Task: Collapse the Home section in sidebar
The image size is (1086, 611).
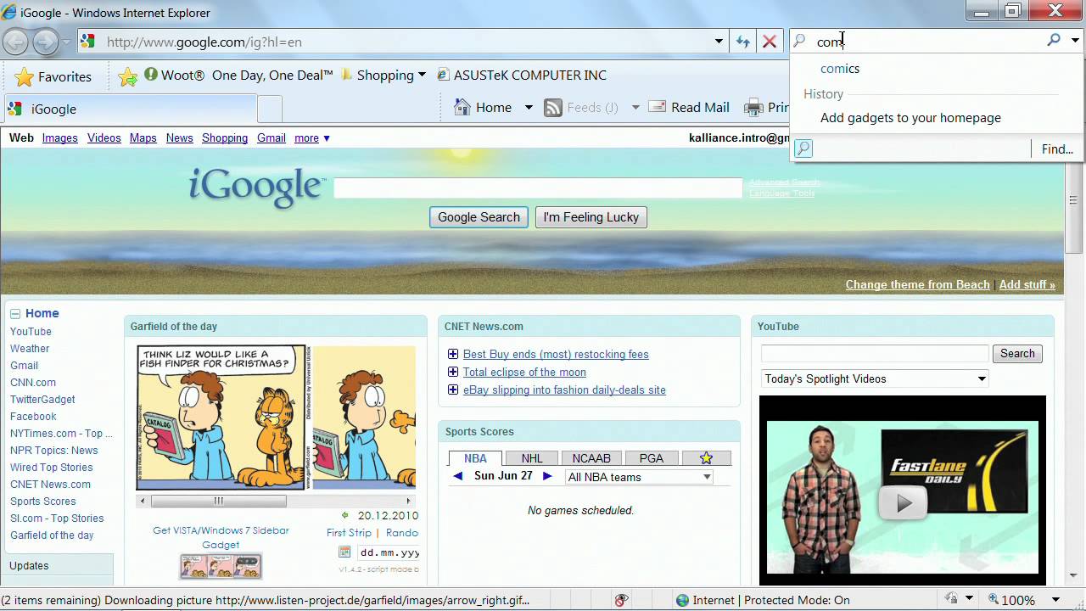Action: pyautogui.click(x=15, y=313)
